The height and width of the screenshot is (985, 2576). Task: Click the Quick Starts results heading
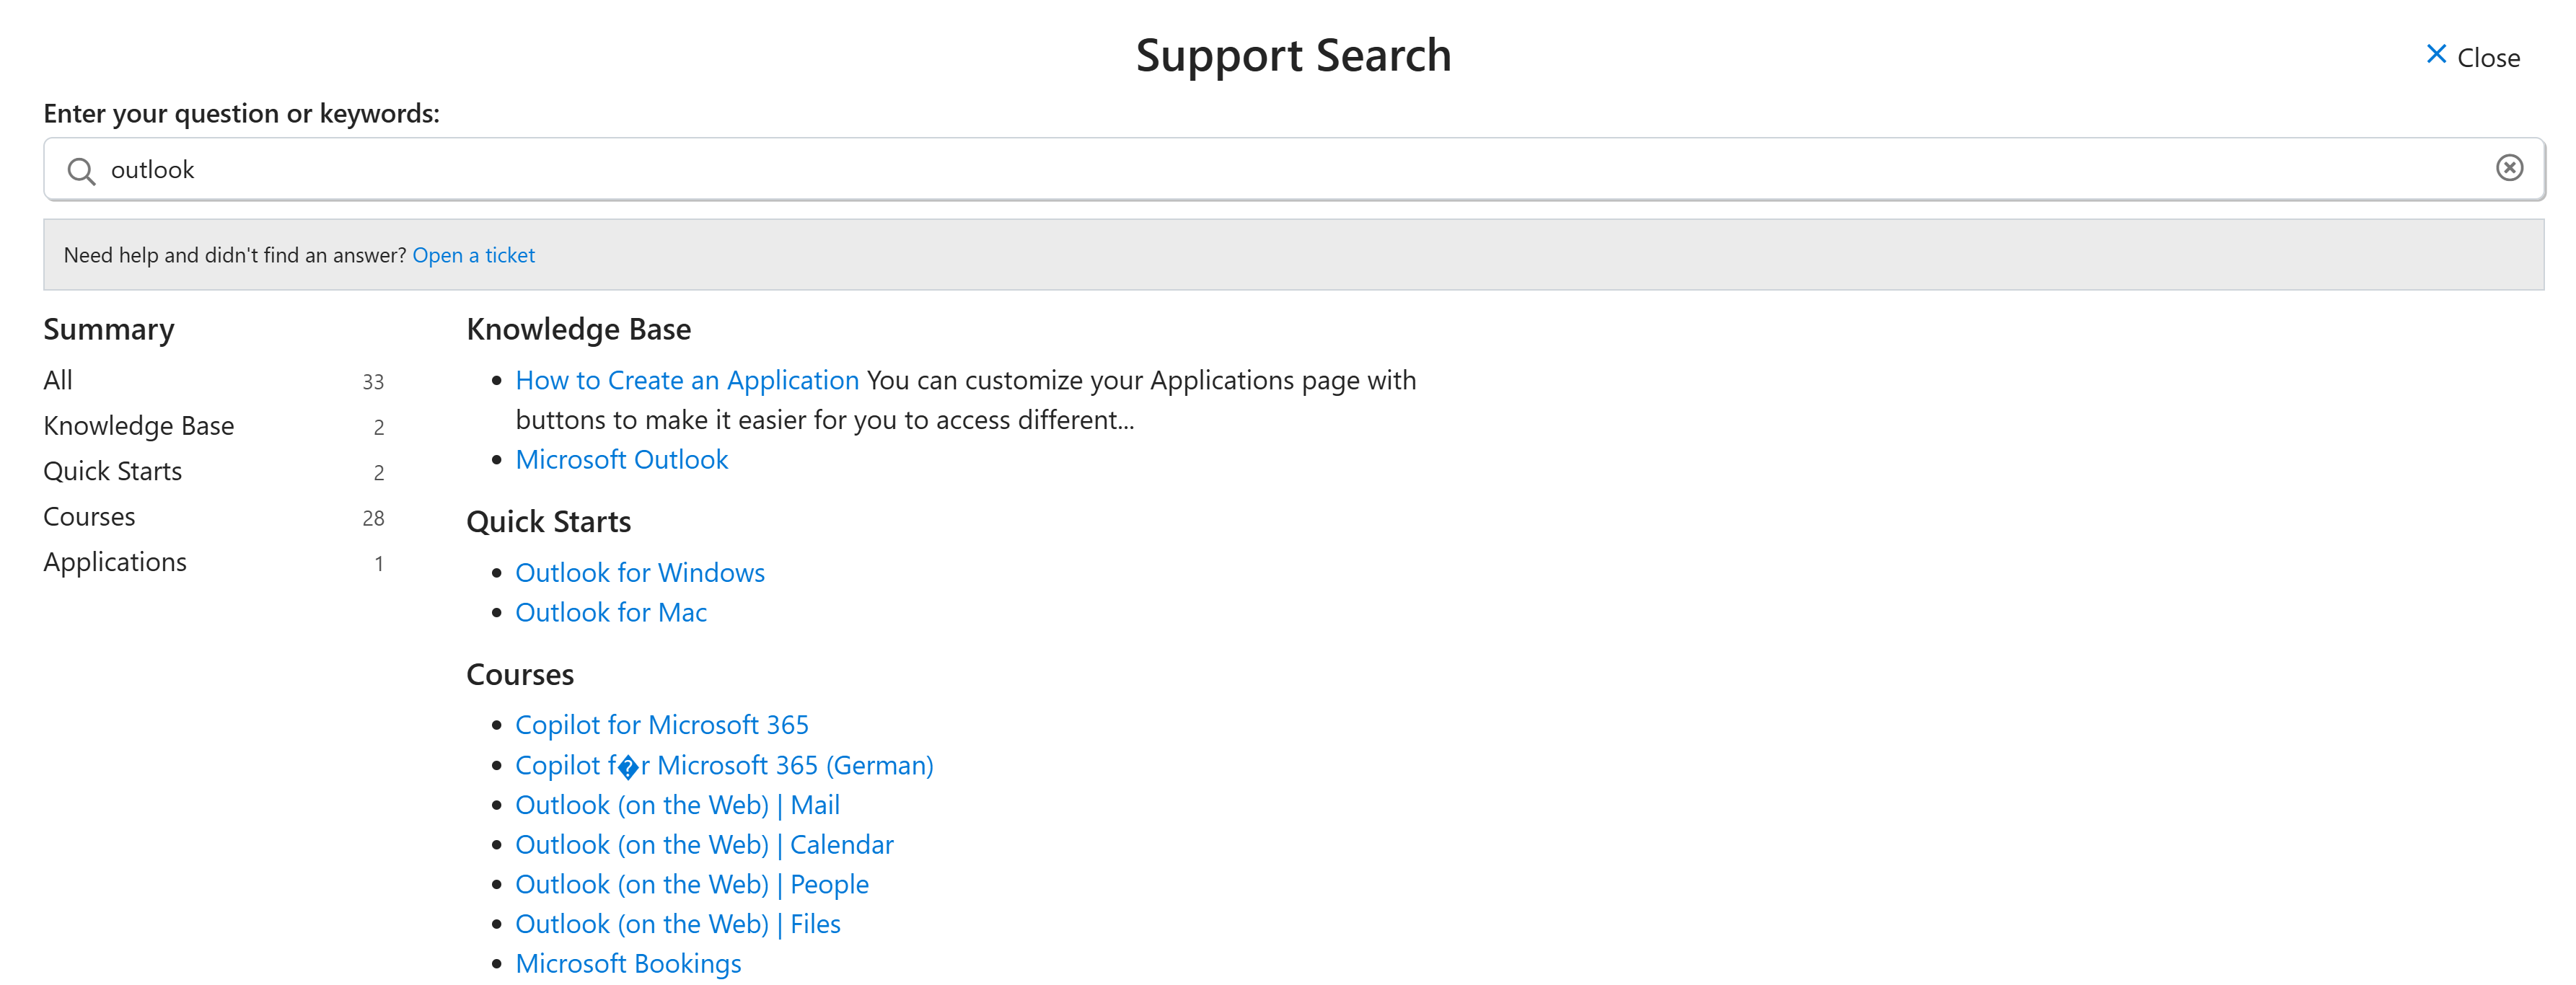coord(548,522)
